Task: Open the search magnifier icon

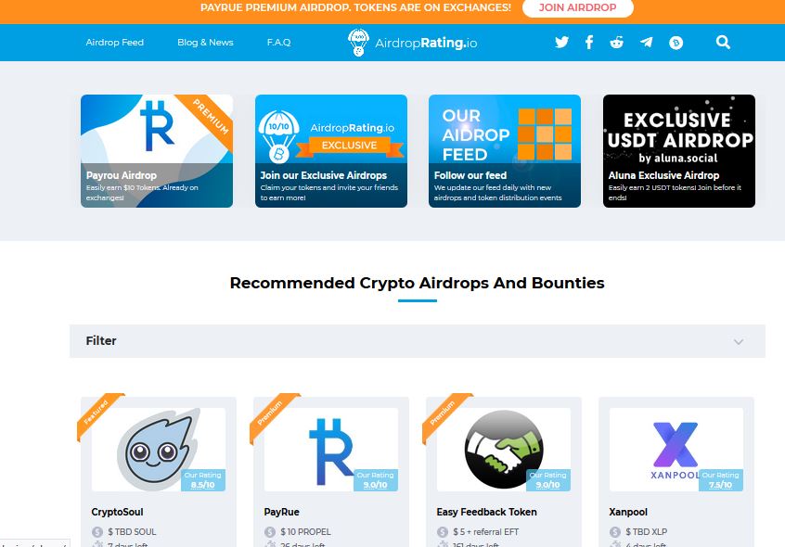Action: 723,42
